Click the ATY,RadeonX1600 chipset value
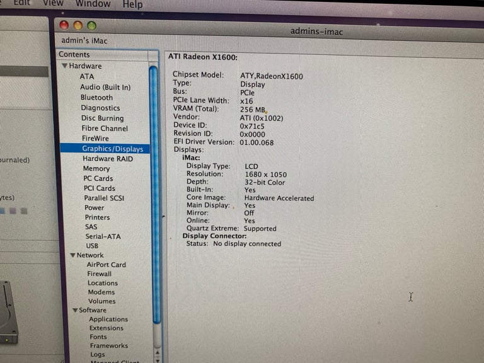The height and width of the screenshot is (363, 484). pos(272,76)
